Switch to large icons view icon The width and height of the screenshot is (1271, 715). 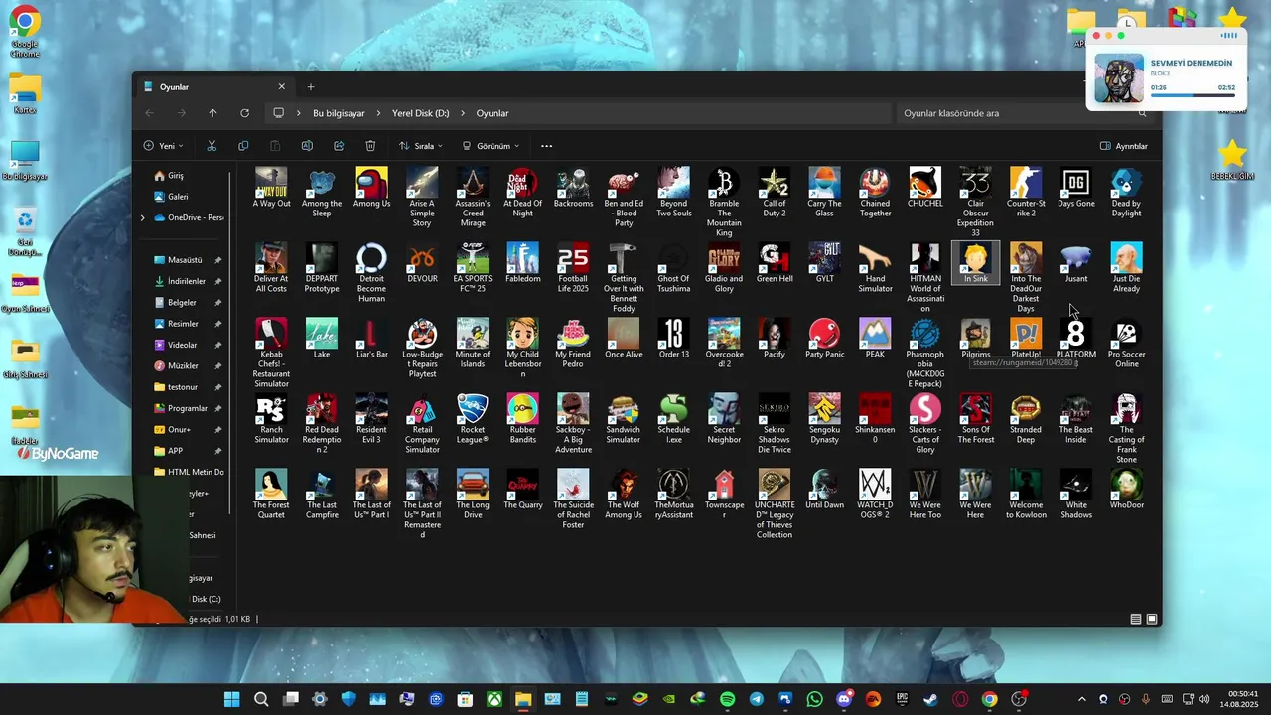[x=1152, y=619]
